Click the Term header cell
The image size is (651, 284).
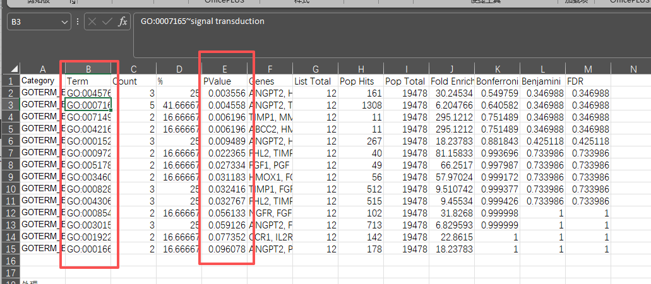click(88, 81)
